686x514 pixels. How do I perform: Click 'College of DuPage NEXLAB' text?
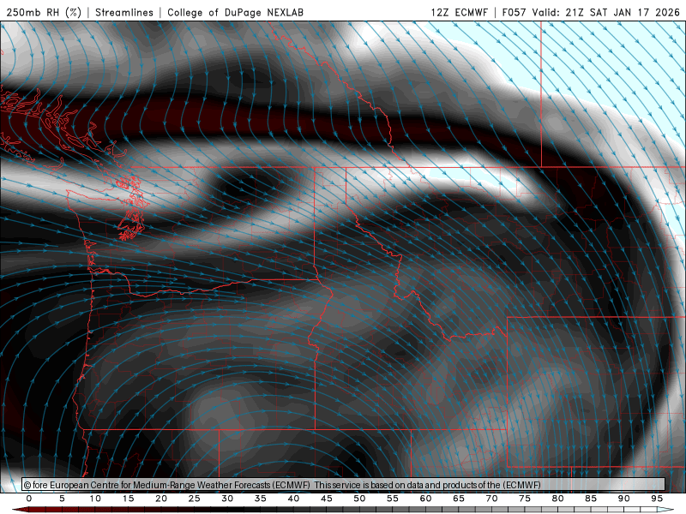235,12
